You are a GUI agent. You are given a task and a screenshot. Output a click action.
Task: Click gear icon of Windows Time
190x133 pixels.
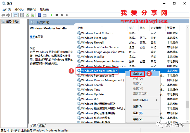79,89
